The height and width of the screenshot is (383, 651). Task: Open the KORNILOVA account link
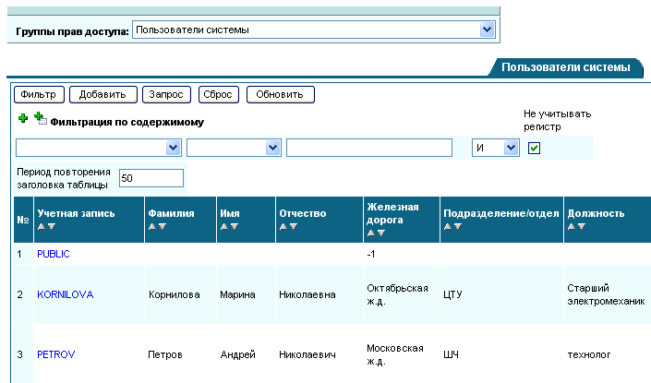(x=66, y=294)
